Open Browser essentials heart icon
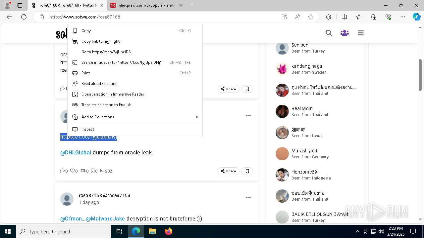The image size is (424, 238). coord(388,17)
